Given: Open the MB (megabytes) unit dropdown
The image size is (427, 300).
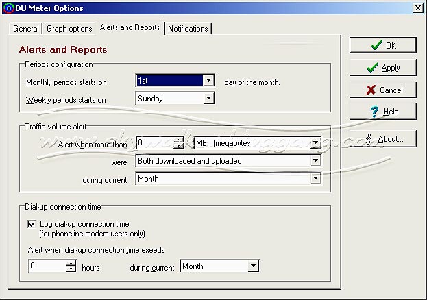Looking at the screenshot, I should coord(315,143).
